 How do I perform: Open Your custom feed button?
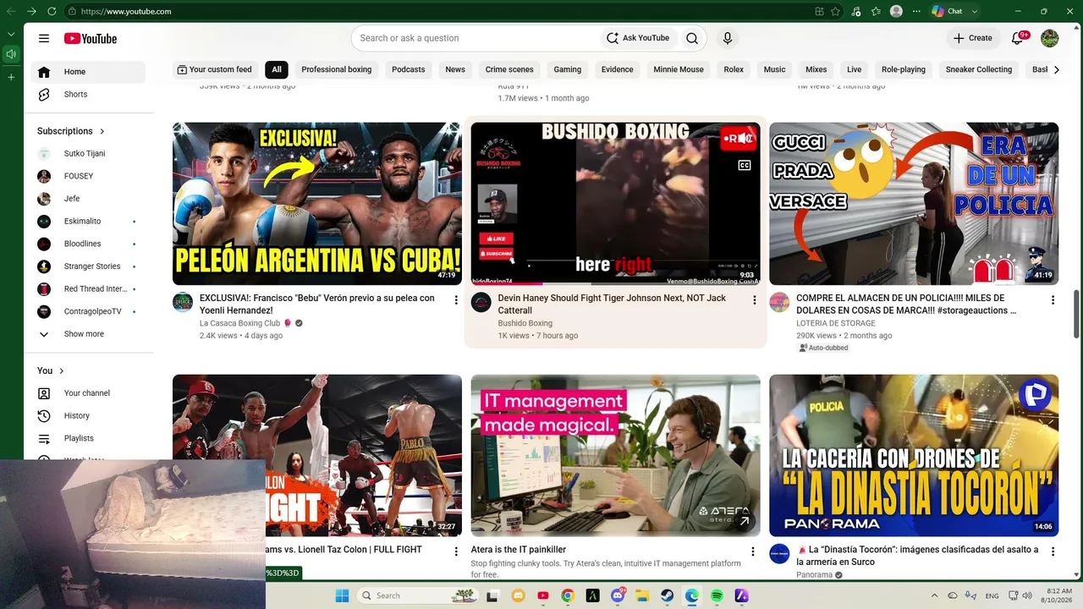click(215, 69)
